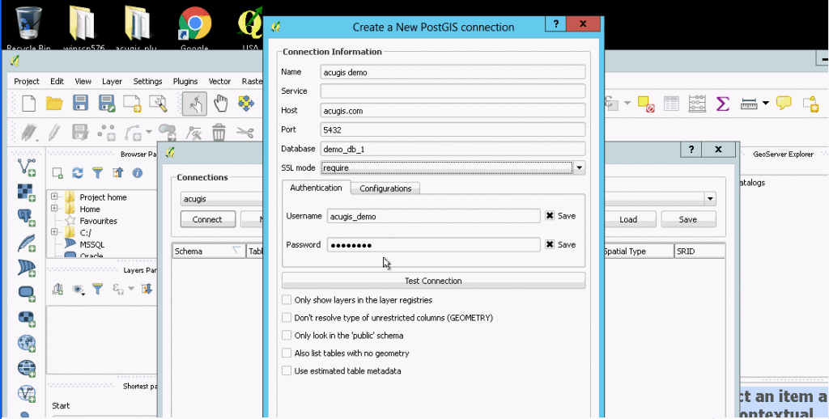Click the Toggle Editing pencil icon
829x419 pixels.
point(54,132)
